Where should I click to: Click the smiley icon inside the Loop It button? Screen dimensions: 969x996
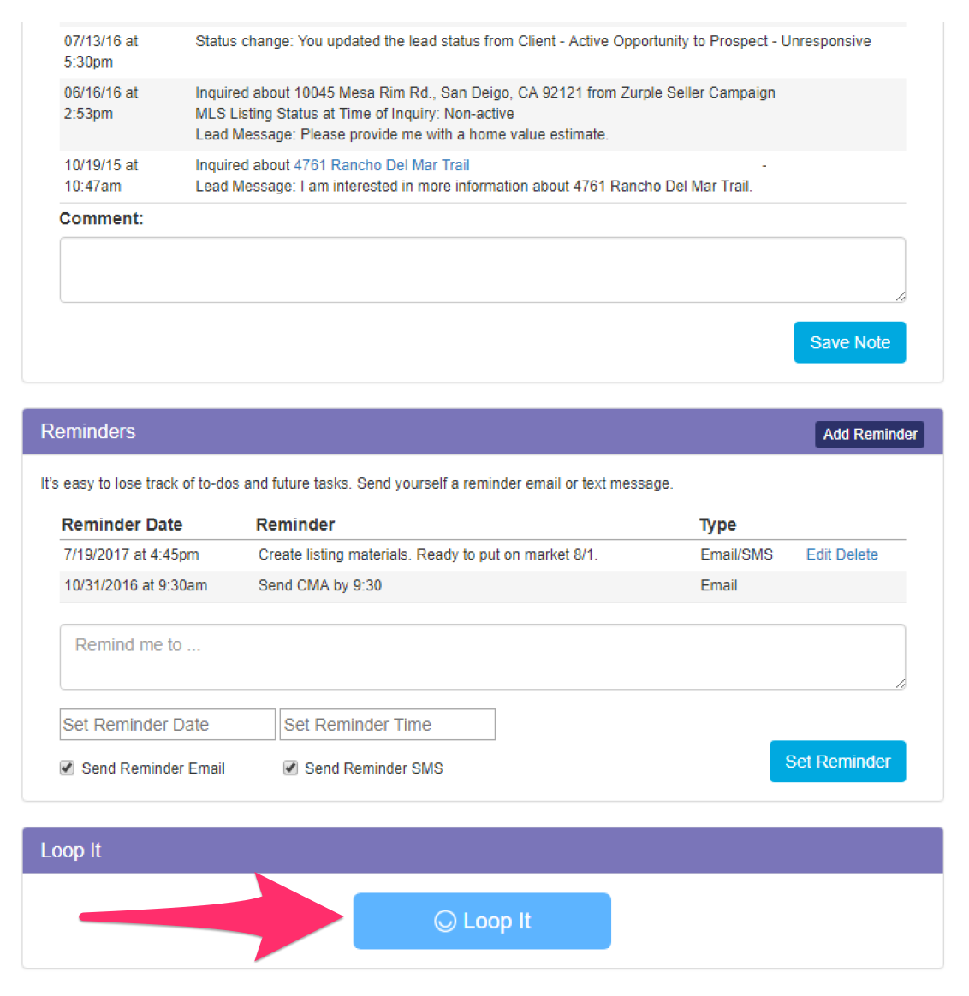[x=444, y=921]
